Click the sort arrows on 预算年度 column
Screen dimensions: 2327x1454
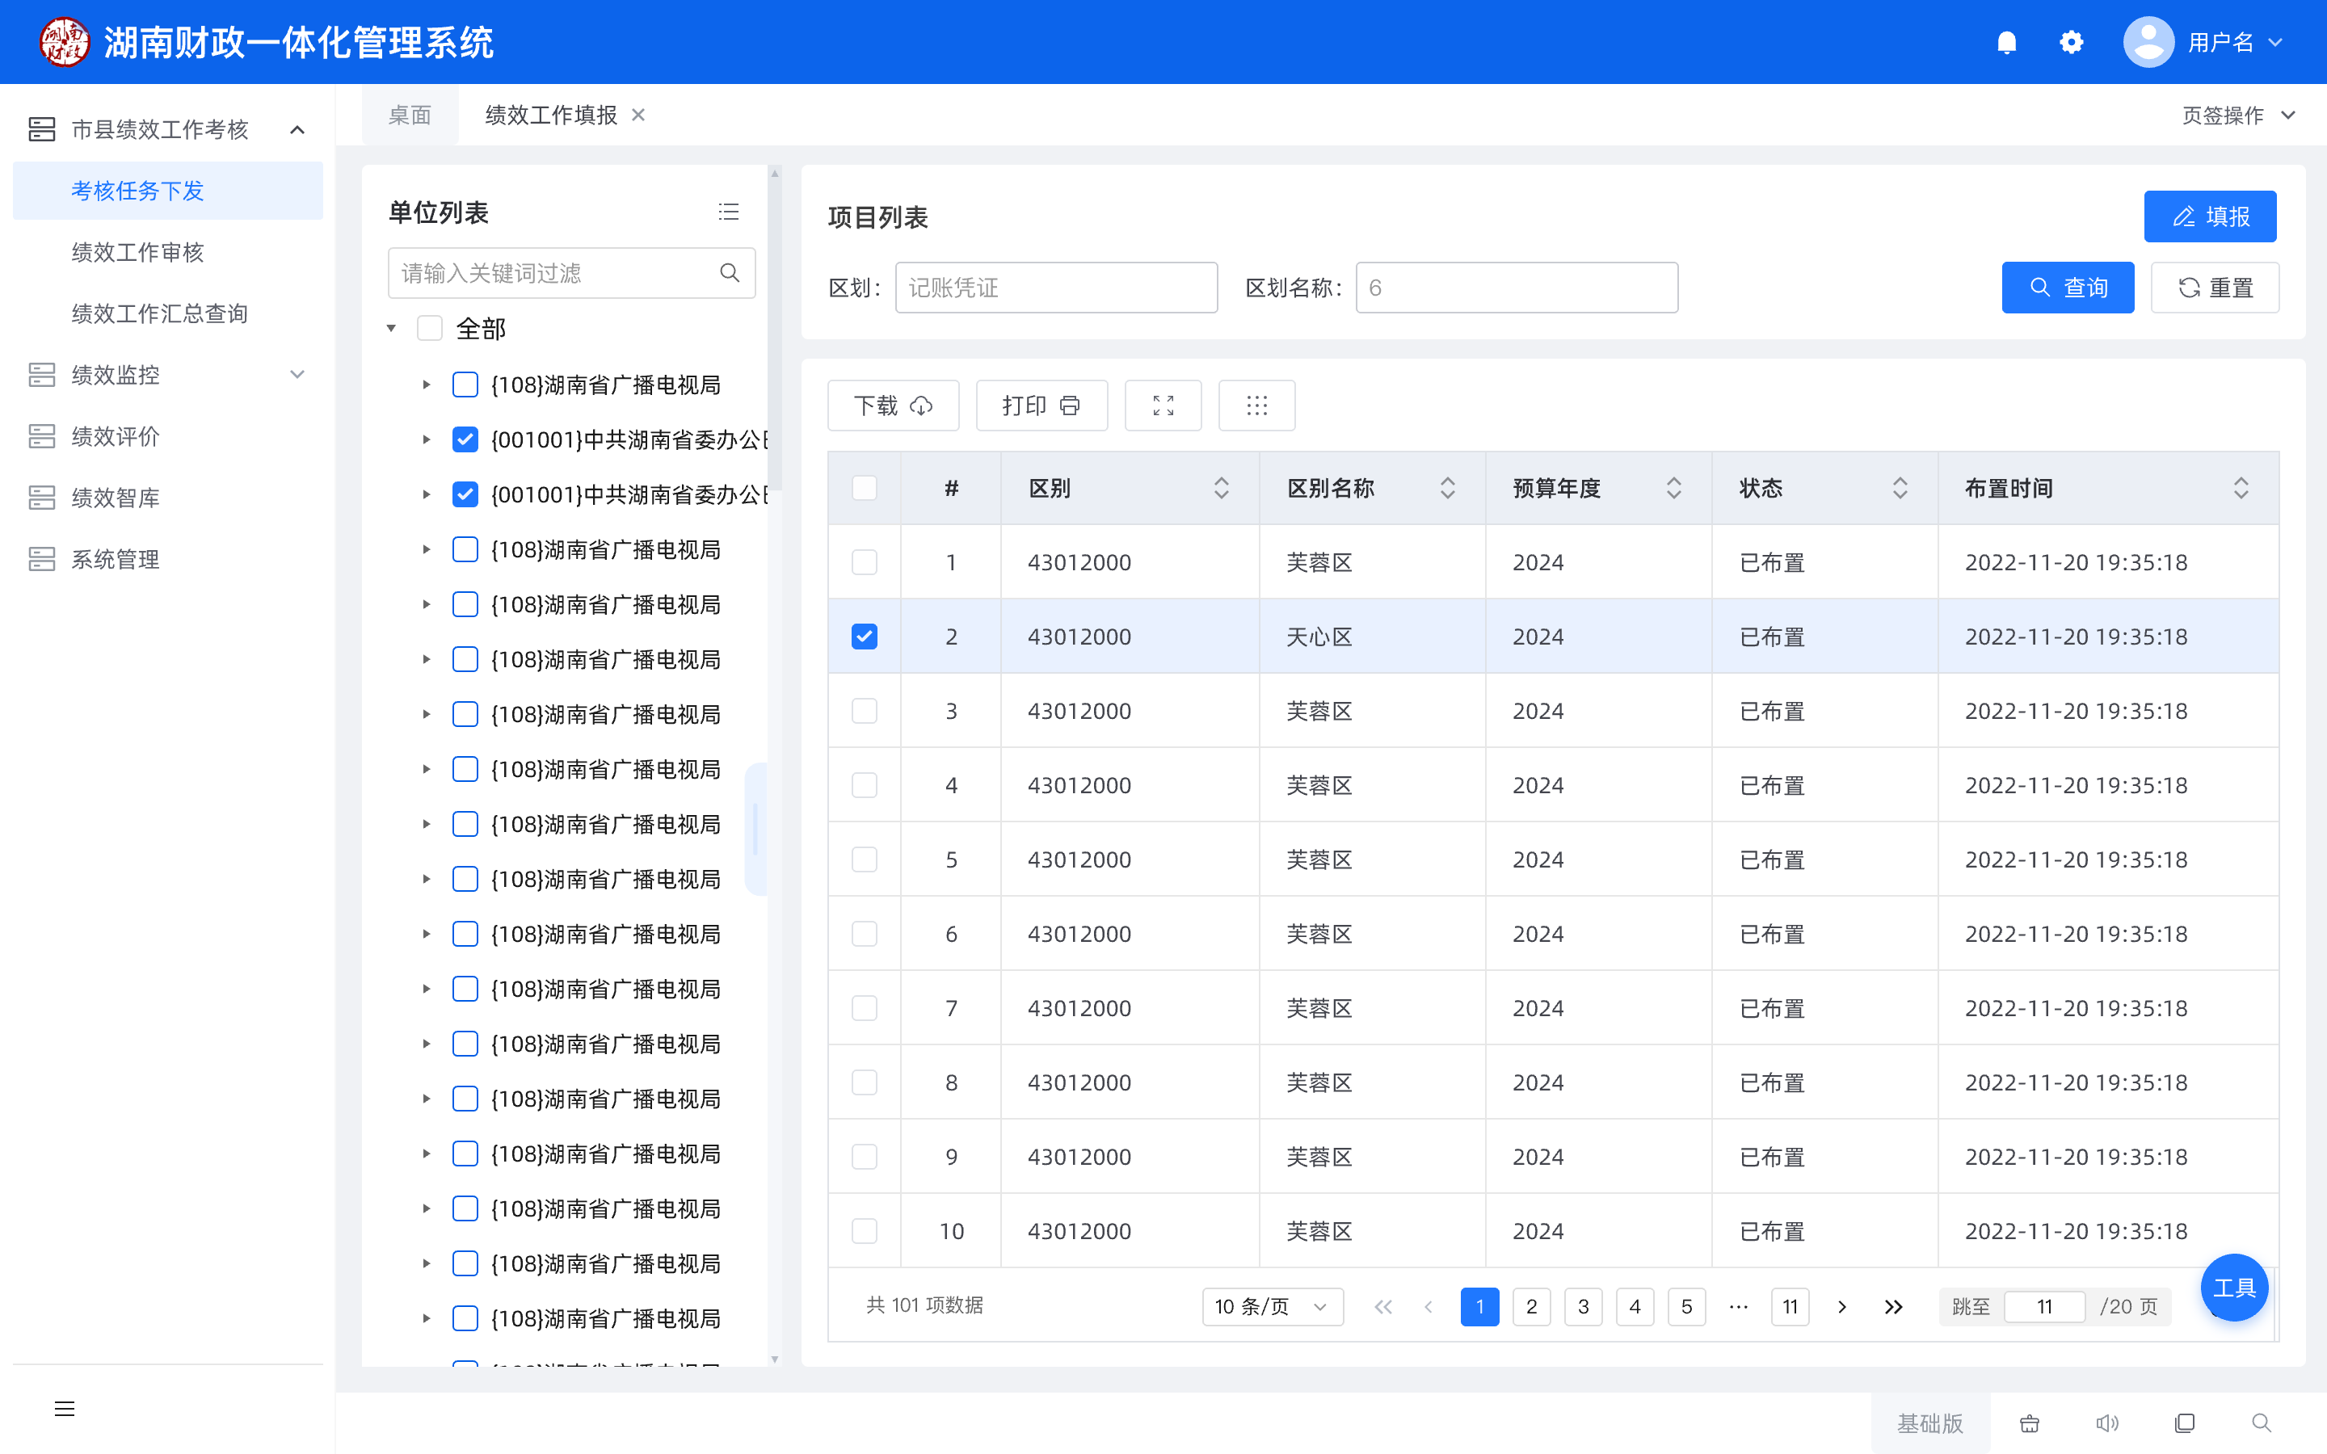(1673, 489)
